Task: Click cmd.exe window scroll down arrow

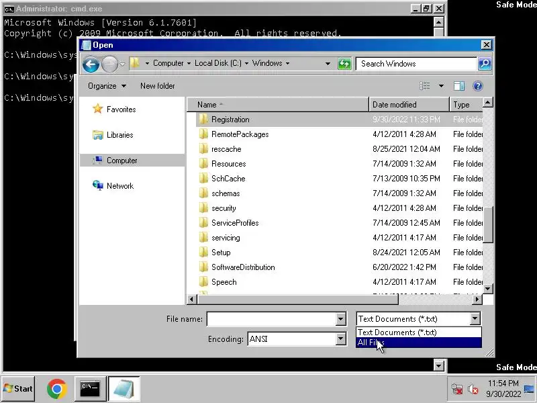Action: (439, 365)
